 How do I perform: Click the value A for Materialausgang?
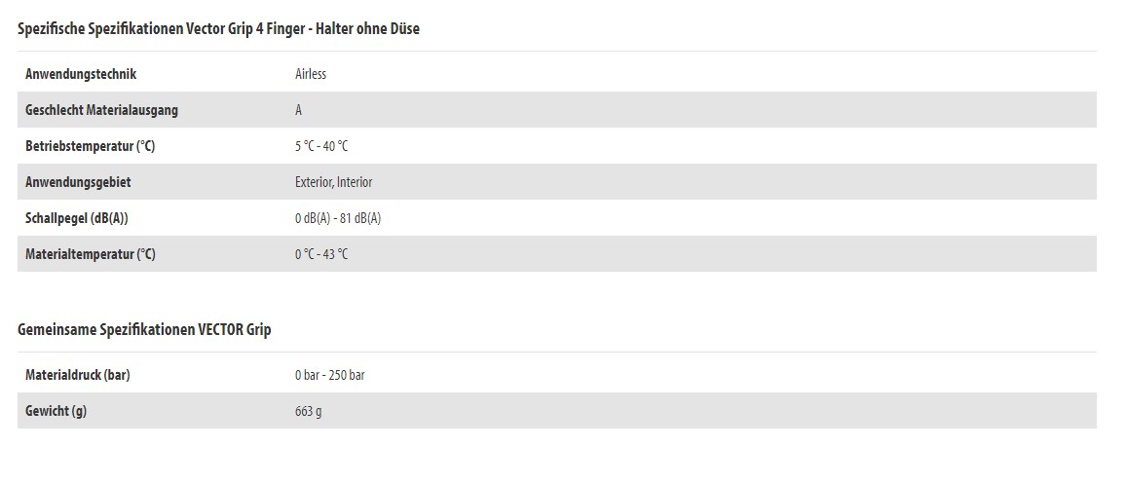tap(298, 110)
